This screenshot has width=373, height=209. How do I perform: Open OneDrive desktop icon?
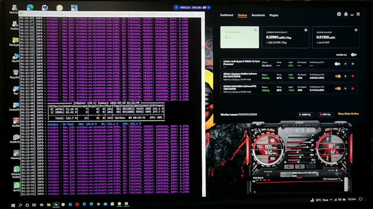pyautogui.click(x=15, y=25)
